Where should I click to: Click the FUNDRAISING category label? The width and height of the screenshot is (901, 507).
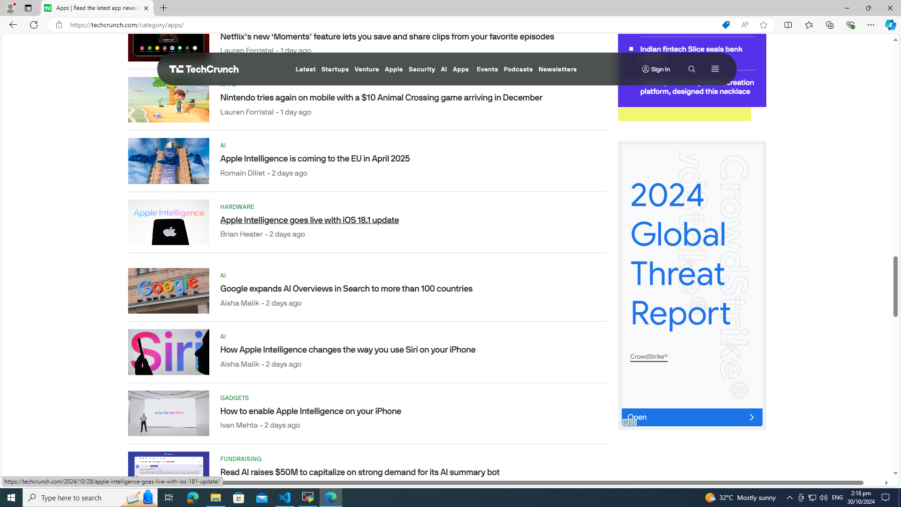tap(241, 459)
